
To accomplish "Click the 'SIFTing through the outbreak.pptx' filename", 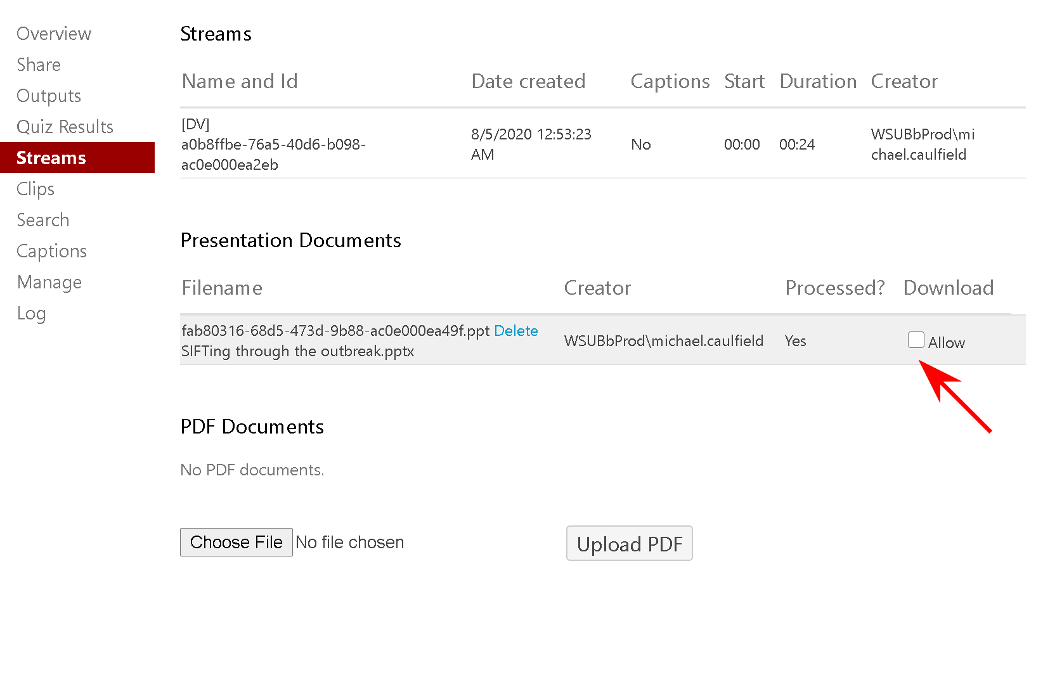I will [297, 351].
